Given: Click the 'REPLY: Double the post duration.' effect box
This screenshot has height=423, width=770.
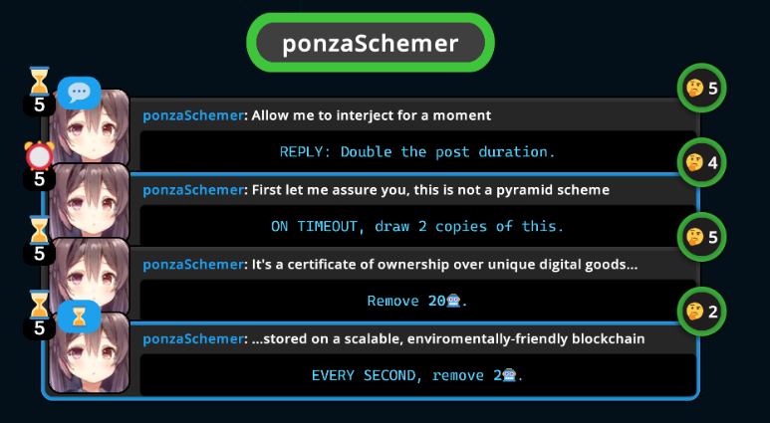Looking at the screenshot, I should tap(416, 152).
